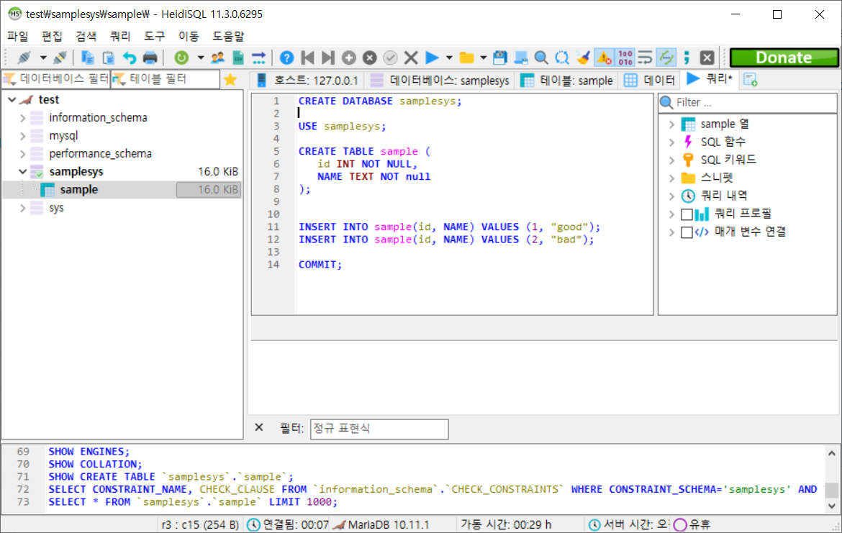Click the blue help question mark icon
The image size is (842, 533).
(x=286, y=58)
